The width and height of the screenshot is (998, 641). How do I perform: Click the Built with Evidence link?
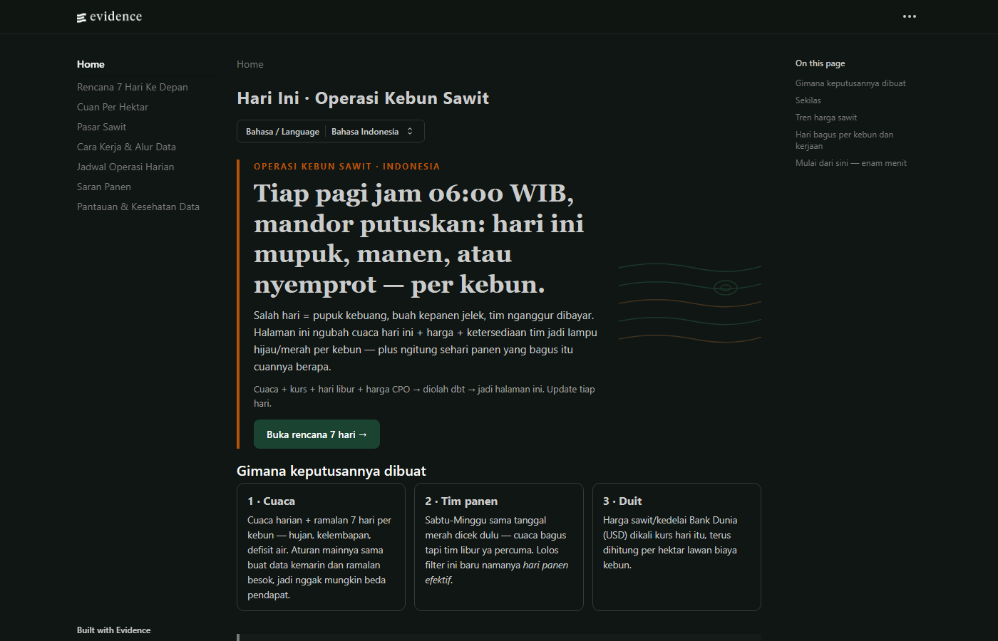tap(114, 630)
